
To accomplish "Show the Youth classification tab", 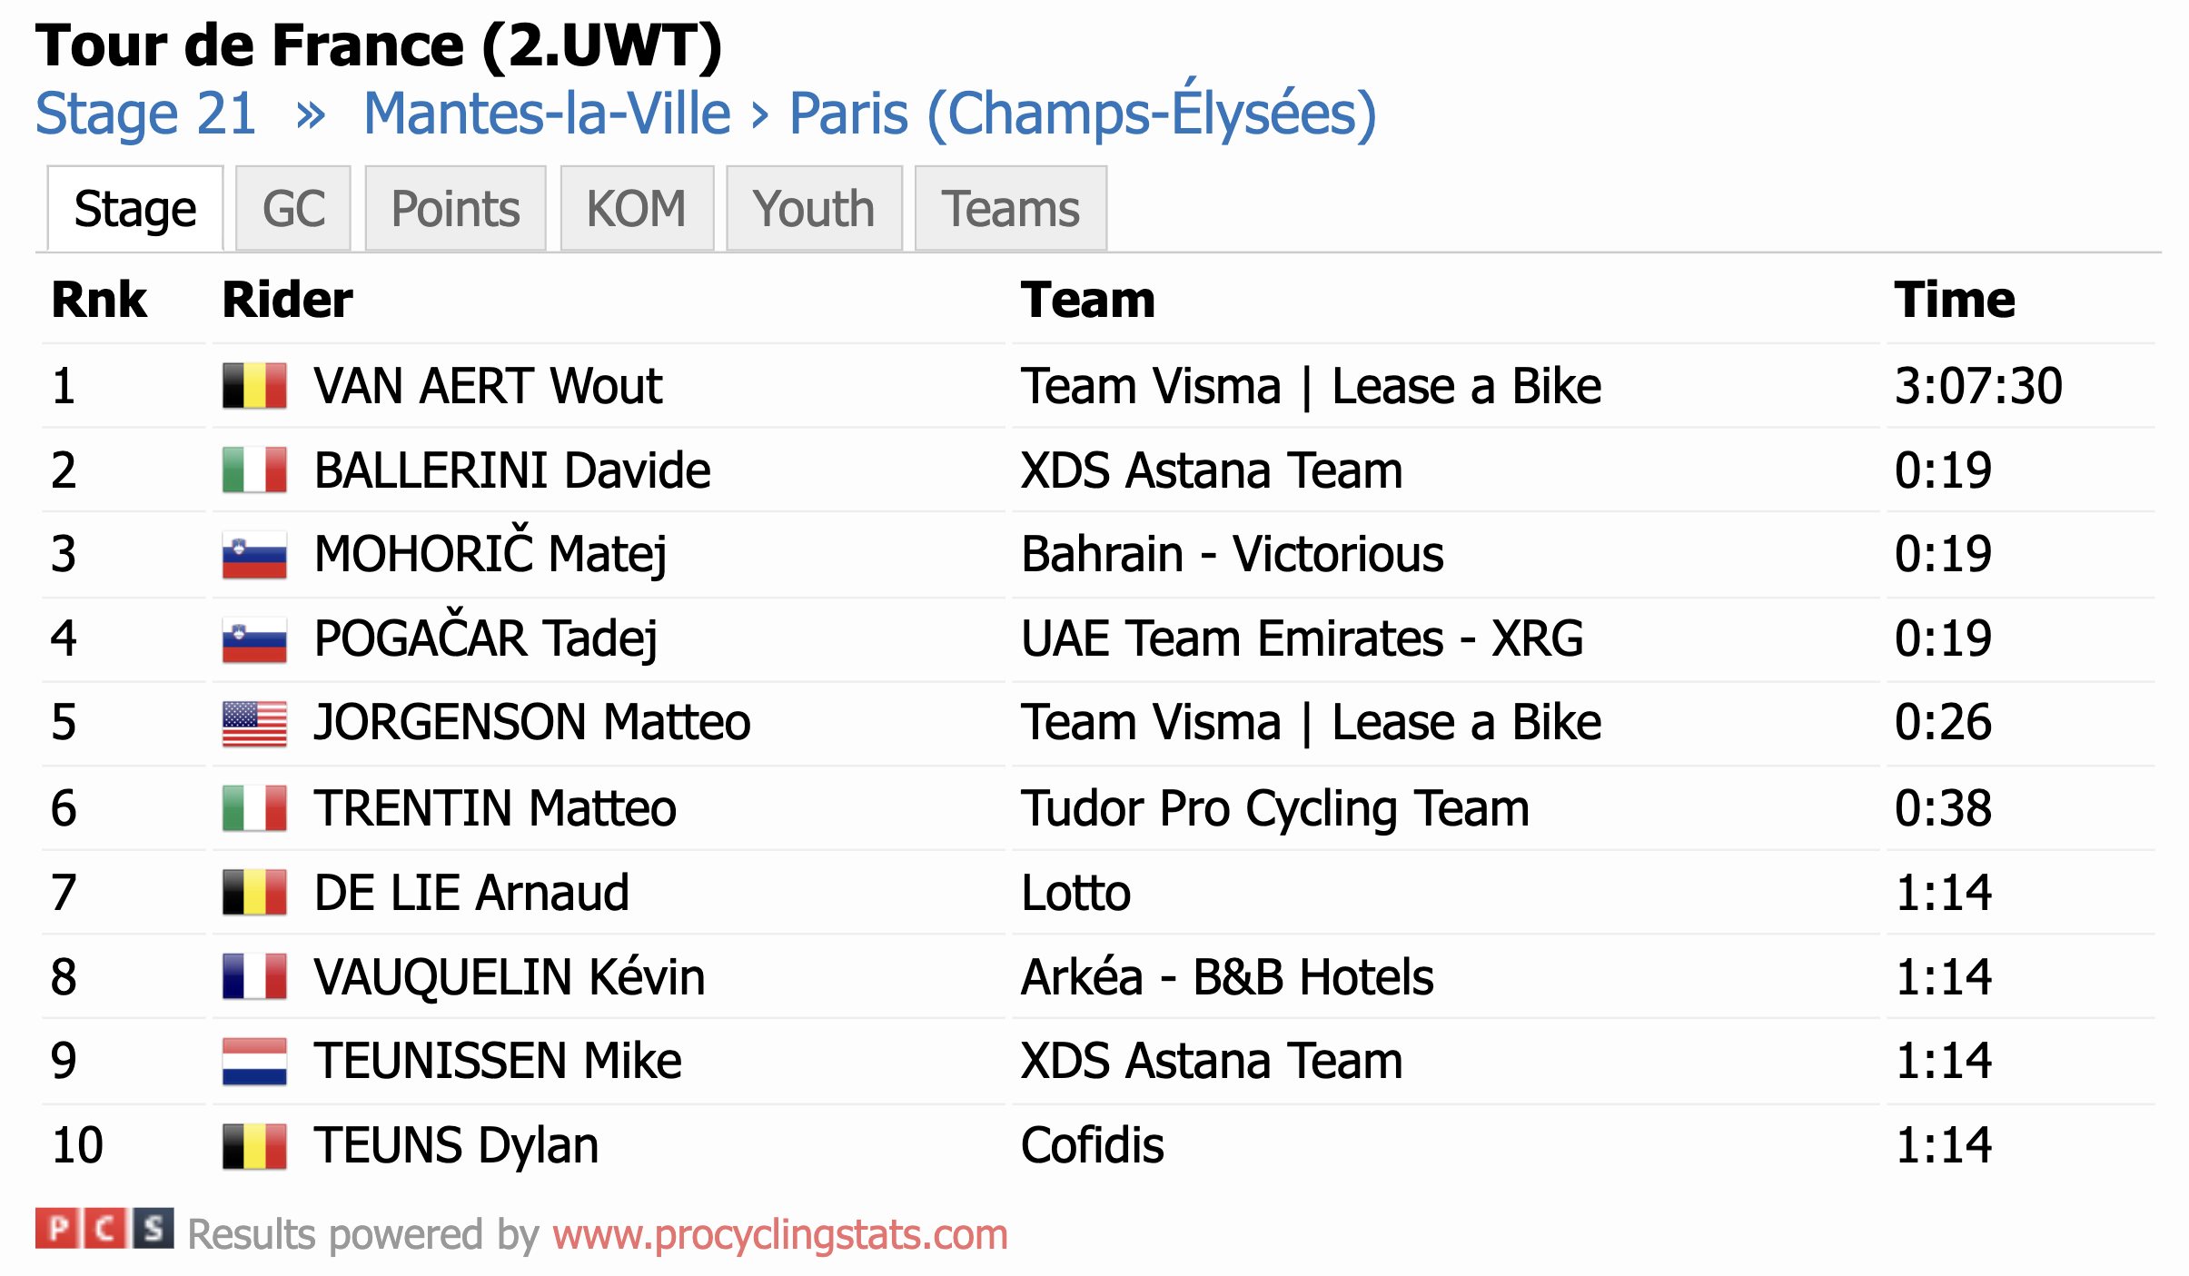I will pyautogui.click(x=814, y=208).
